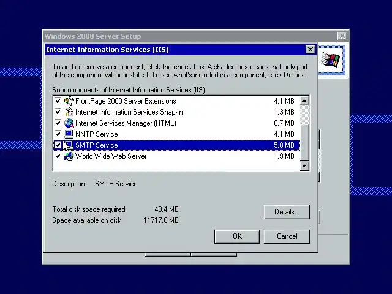Image resolution: width=392 pixels, height=294 pixels.
Task: Click the list scrollbar down arrow
Action: point(304,166)
